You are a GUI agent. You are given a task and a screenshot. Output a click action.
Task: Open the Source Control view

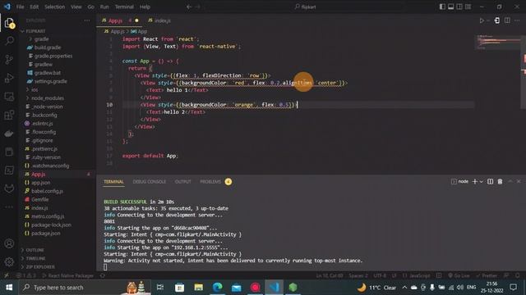coord(9,60)
